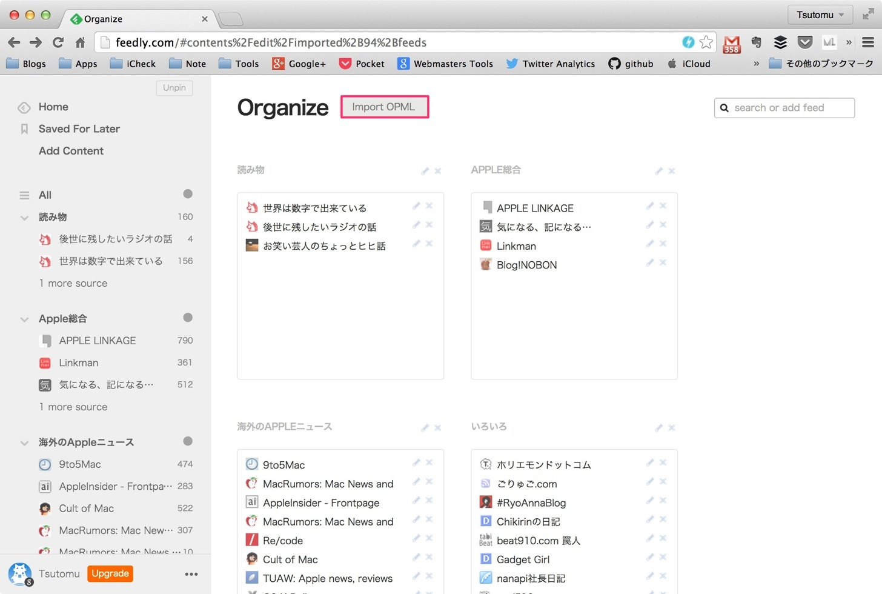Edit the APPLE総合 category pencil icon
Image resolution: width=882 pixels, height=594 pixels.
658,171
